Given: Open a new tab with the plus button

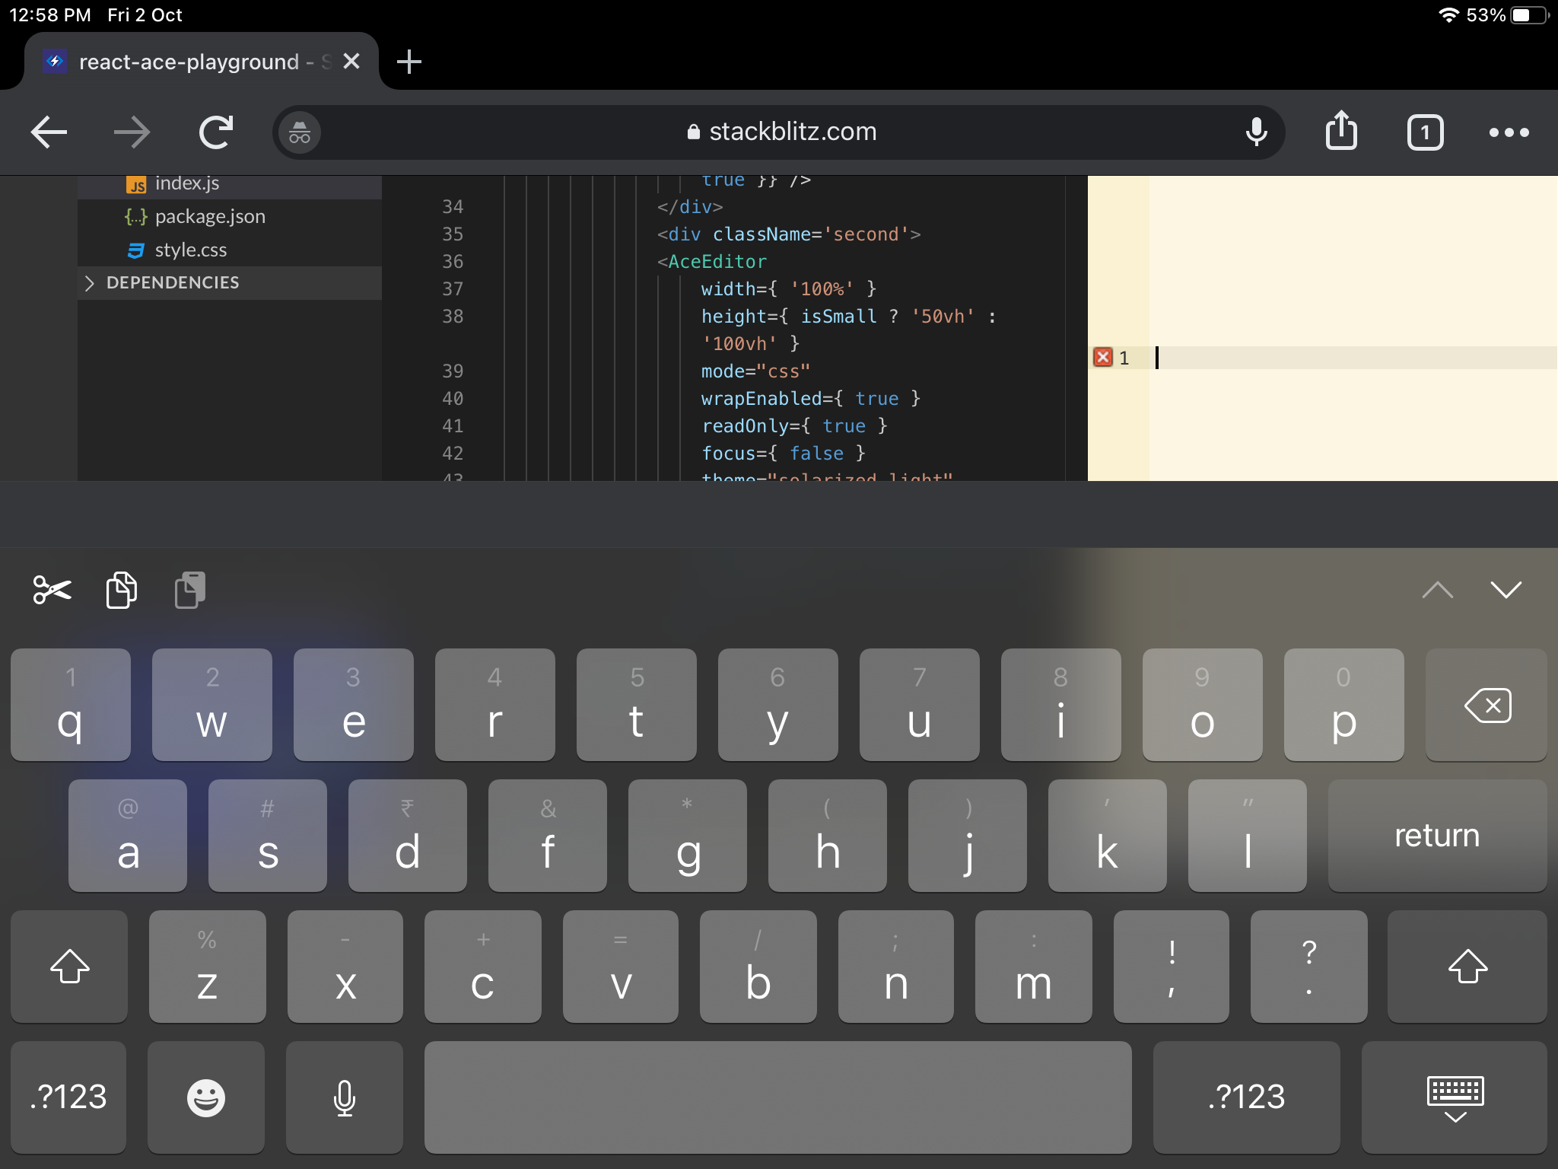Looking at the screenshot, I should (x=409, y=61).
